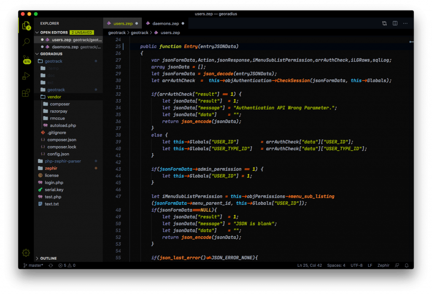432x295 pixels.
Task: Click the CheckSession method call text
Action: (293, 80)
